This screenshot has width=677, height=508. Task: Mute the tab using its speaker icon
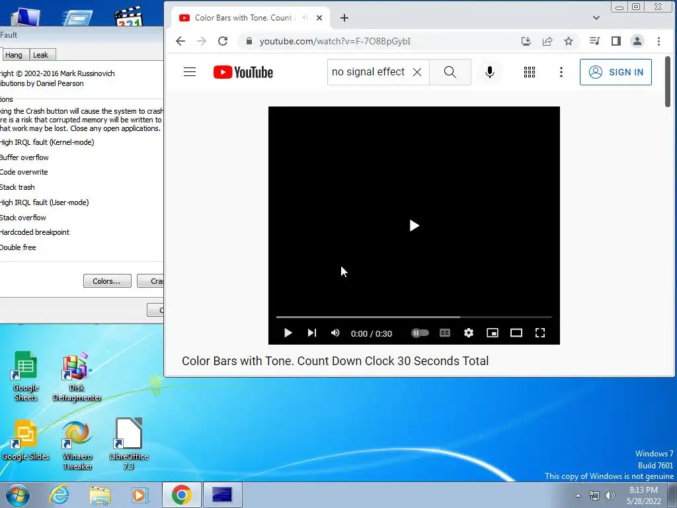click(305, 18)
